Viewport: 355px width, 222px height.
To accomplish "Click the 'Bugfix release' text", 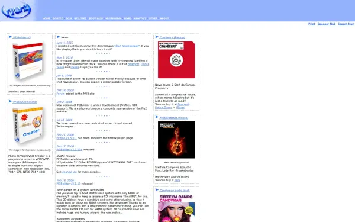I will [x=66, y=156].
